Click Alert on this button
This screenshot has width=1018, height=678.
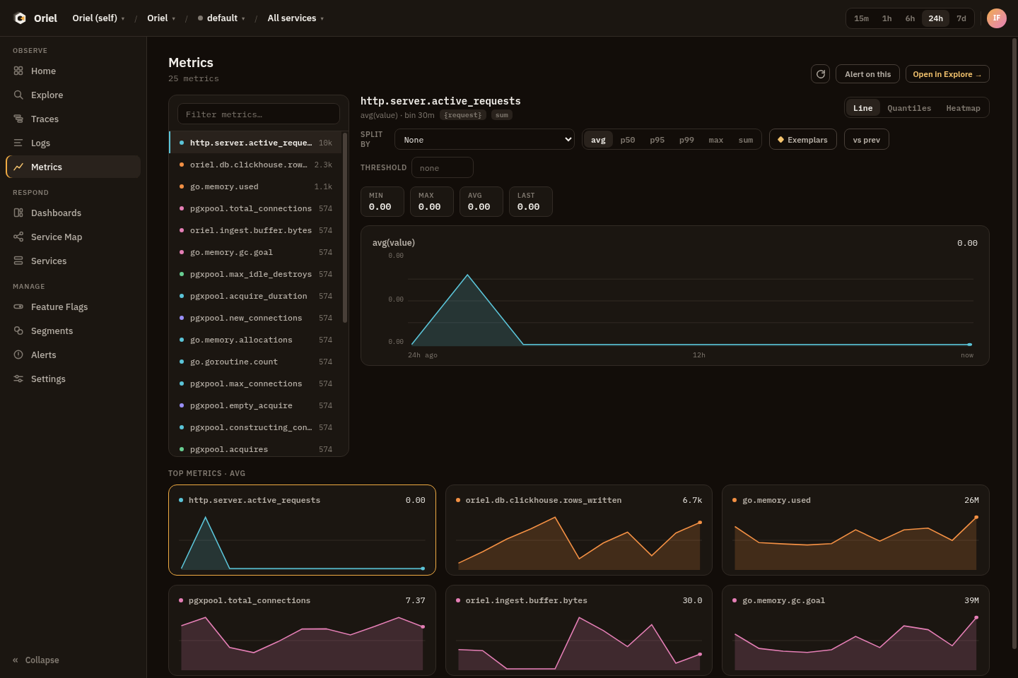pyautogui.click(x=867, y=74)
